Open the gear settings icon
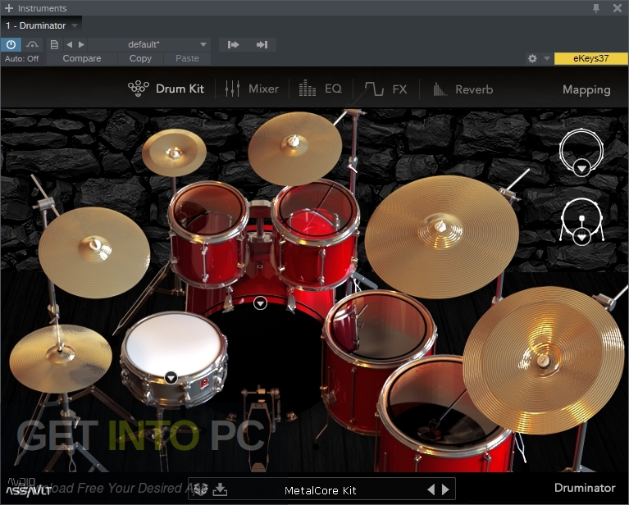The image size is (629, 505). (532, 58)
